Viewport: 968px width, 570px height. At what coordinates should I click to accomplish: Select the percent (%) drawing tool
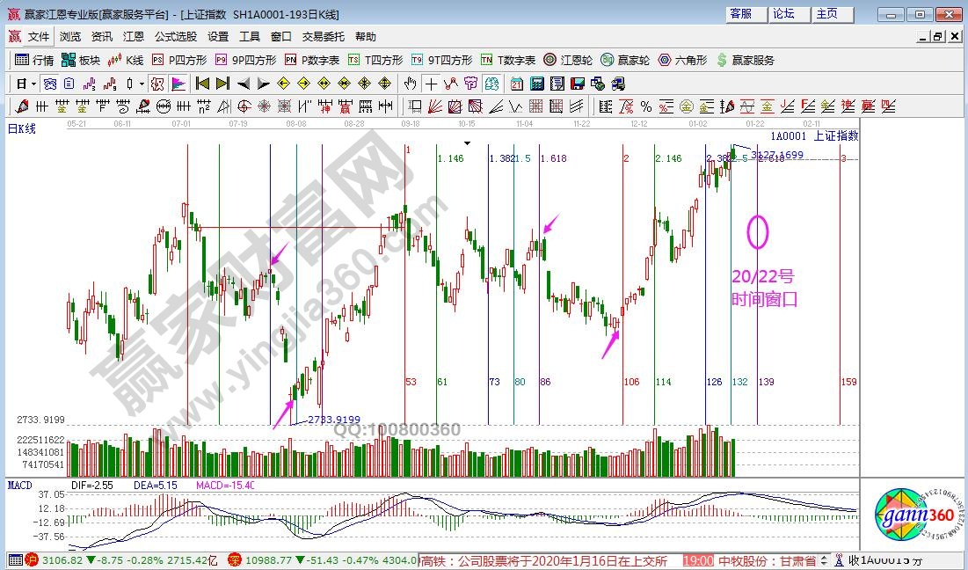coord(646,106)
